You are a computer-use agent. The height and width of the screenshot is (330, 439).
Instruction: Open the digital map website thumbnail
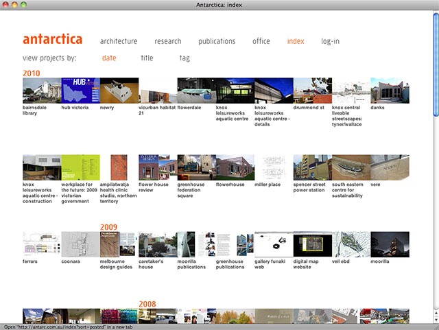pyautogui.click(x=312, y=244)
